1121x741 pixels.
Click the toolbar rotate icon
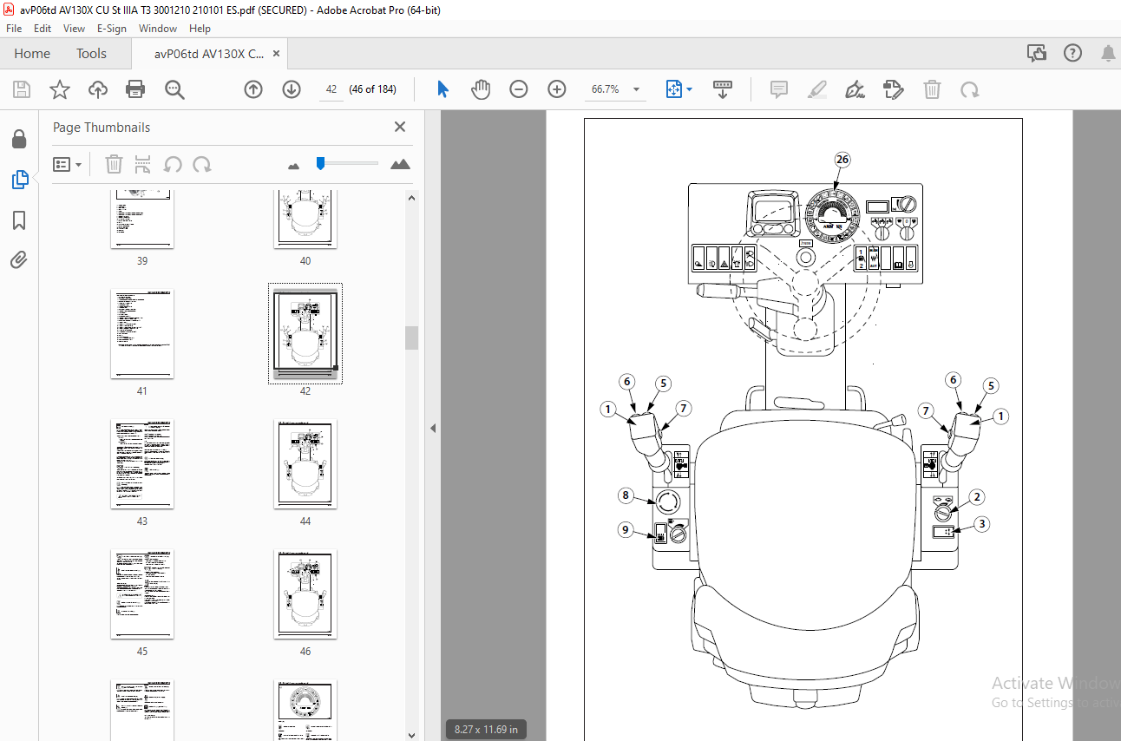969,89
